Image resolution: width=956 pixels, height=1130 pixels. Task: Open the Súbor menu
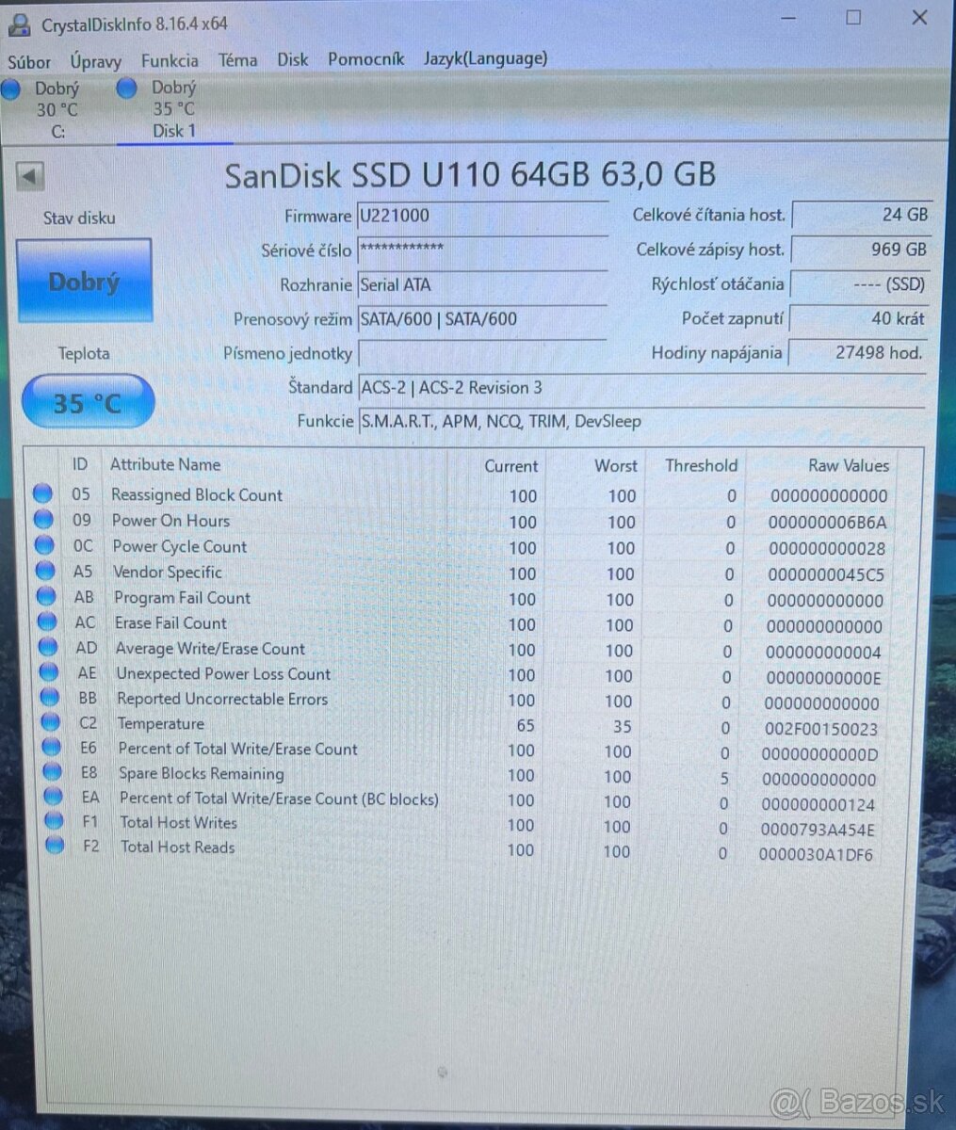coord(29,62)
